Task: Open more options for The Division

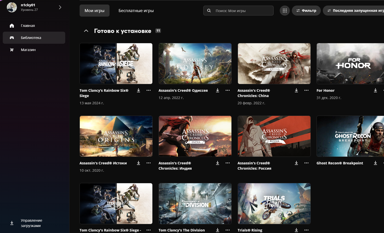Action: click(x=228, y=230)
